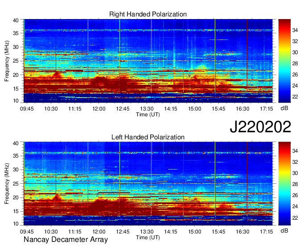Click the bottom plot Time (UT) axis label
The image size is (303, 245).
148,237
